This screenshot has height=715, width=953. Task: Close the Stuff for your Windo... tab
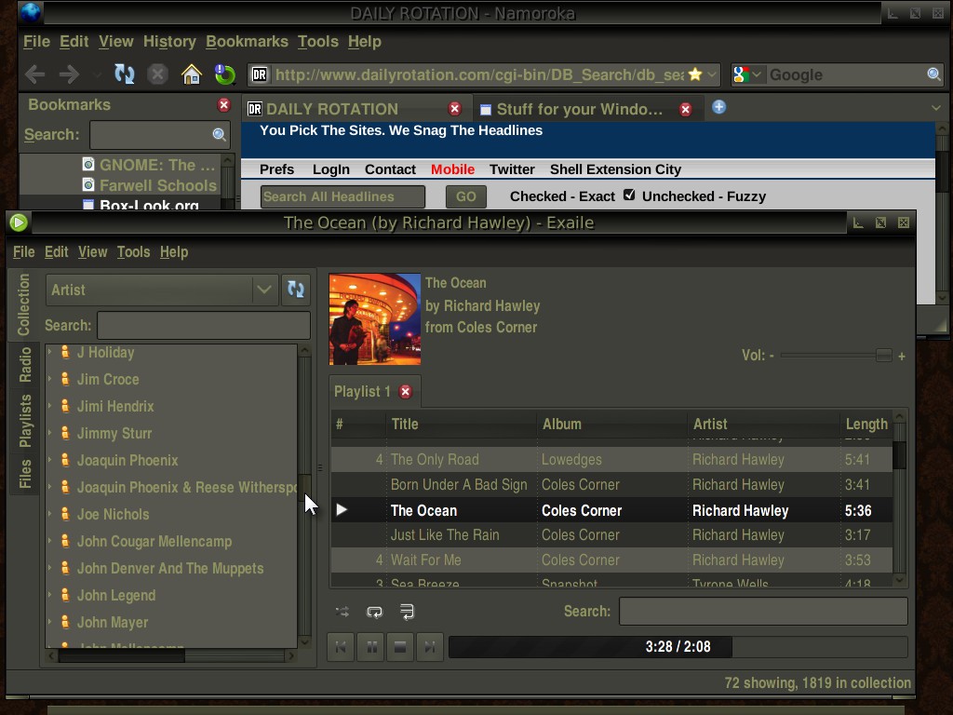click(686, 110)
